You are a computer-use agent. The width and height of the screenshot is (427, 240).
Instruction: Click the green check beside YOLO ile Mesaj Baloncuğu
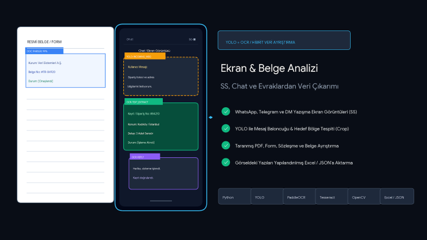click(226, 129)
